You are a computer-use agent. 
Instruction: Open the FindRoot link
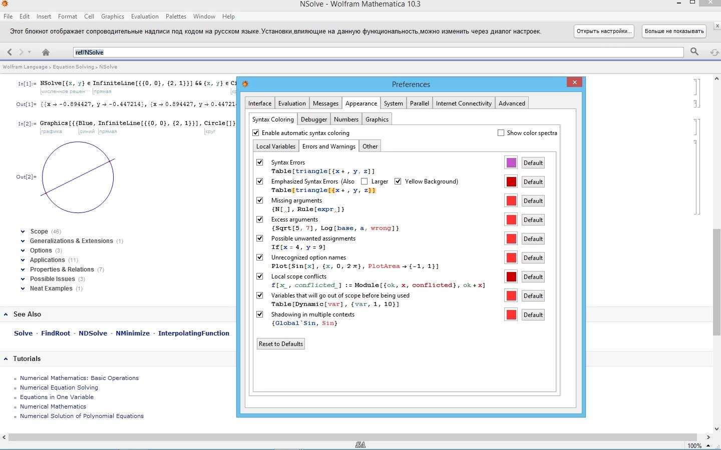(56, 333)
